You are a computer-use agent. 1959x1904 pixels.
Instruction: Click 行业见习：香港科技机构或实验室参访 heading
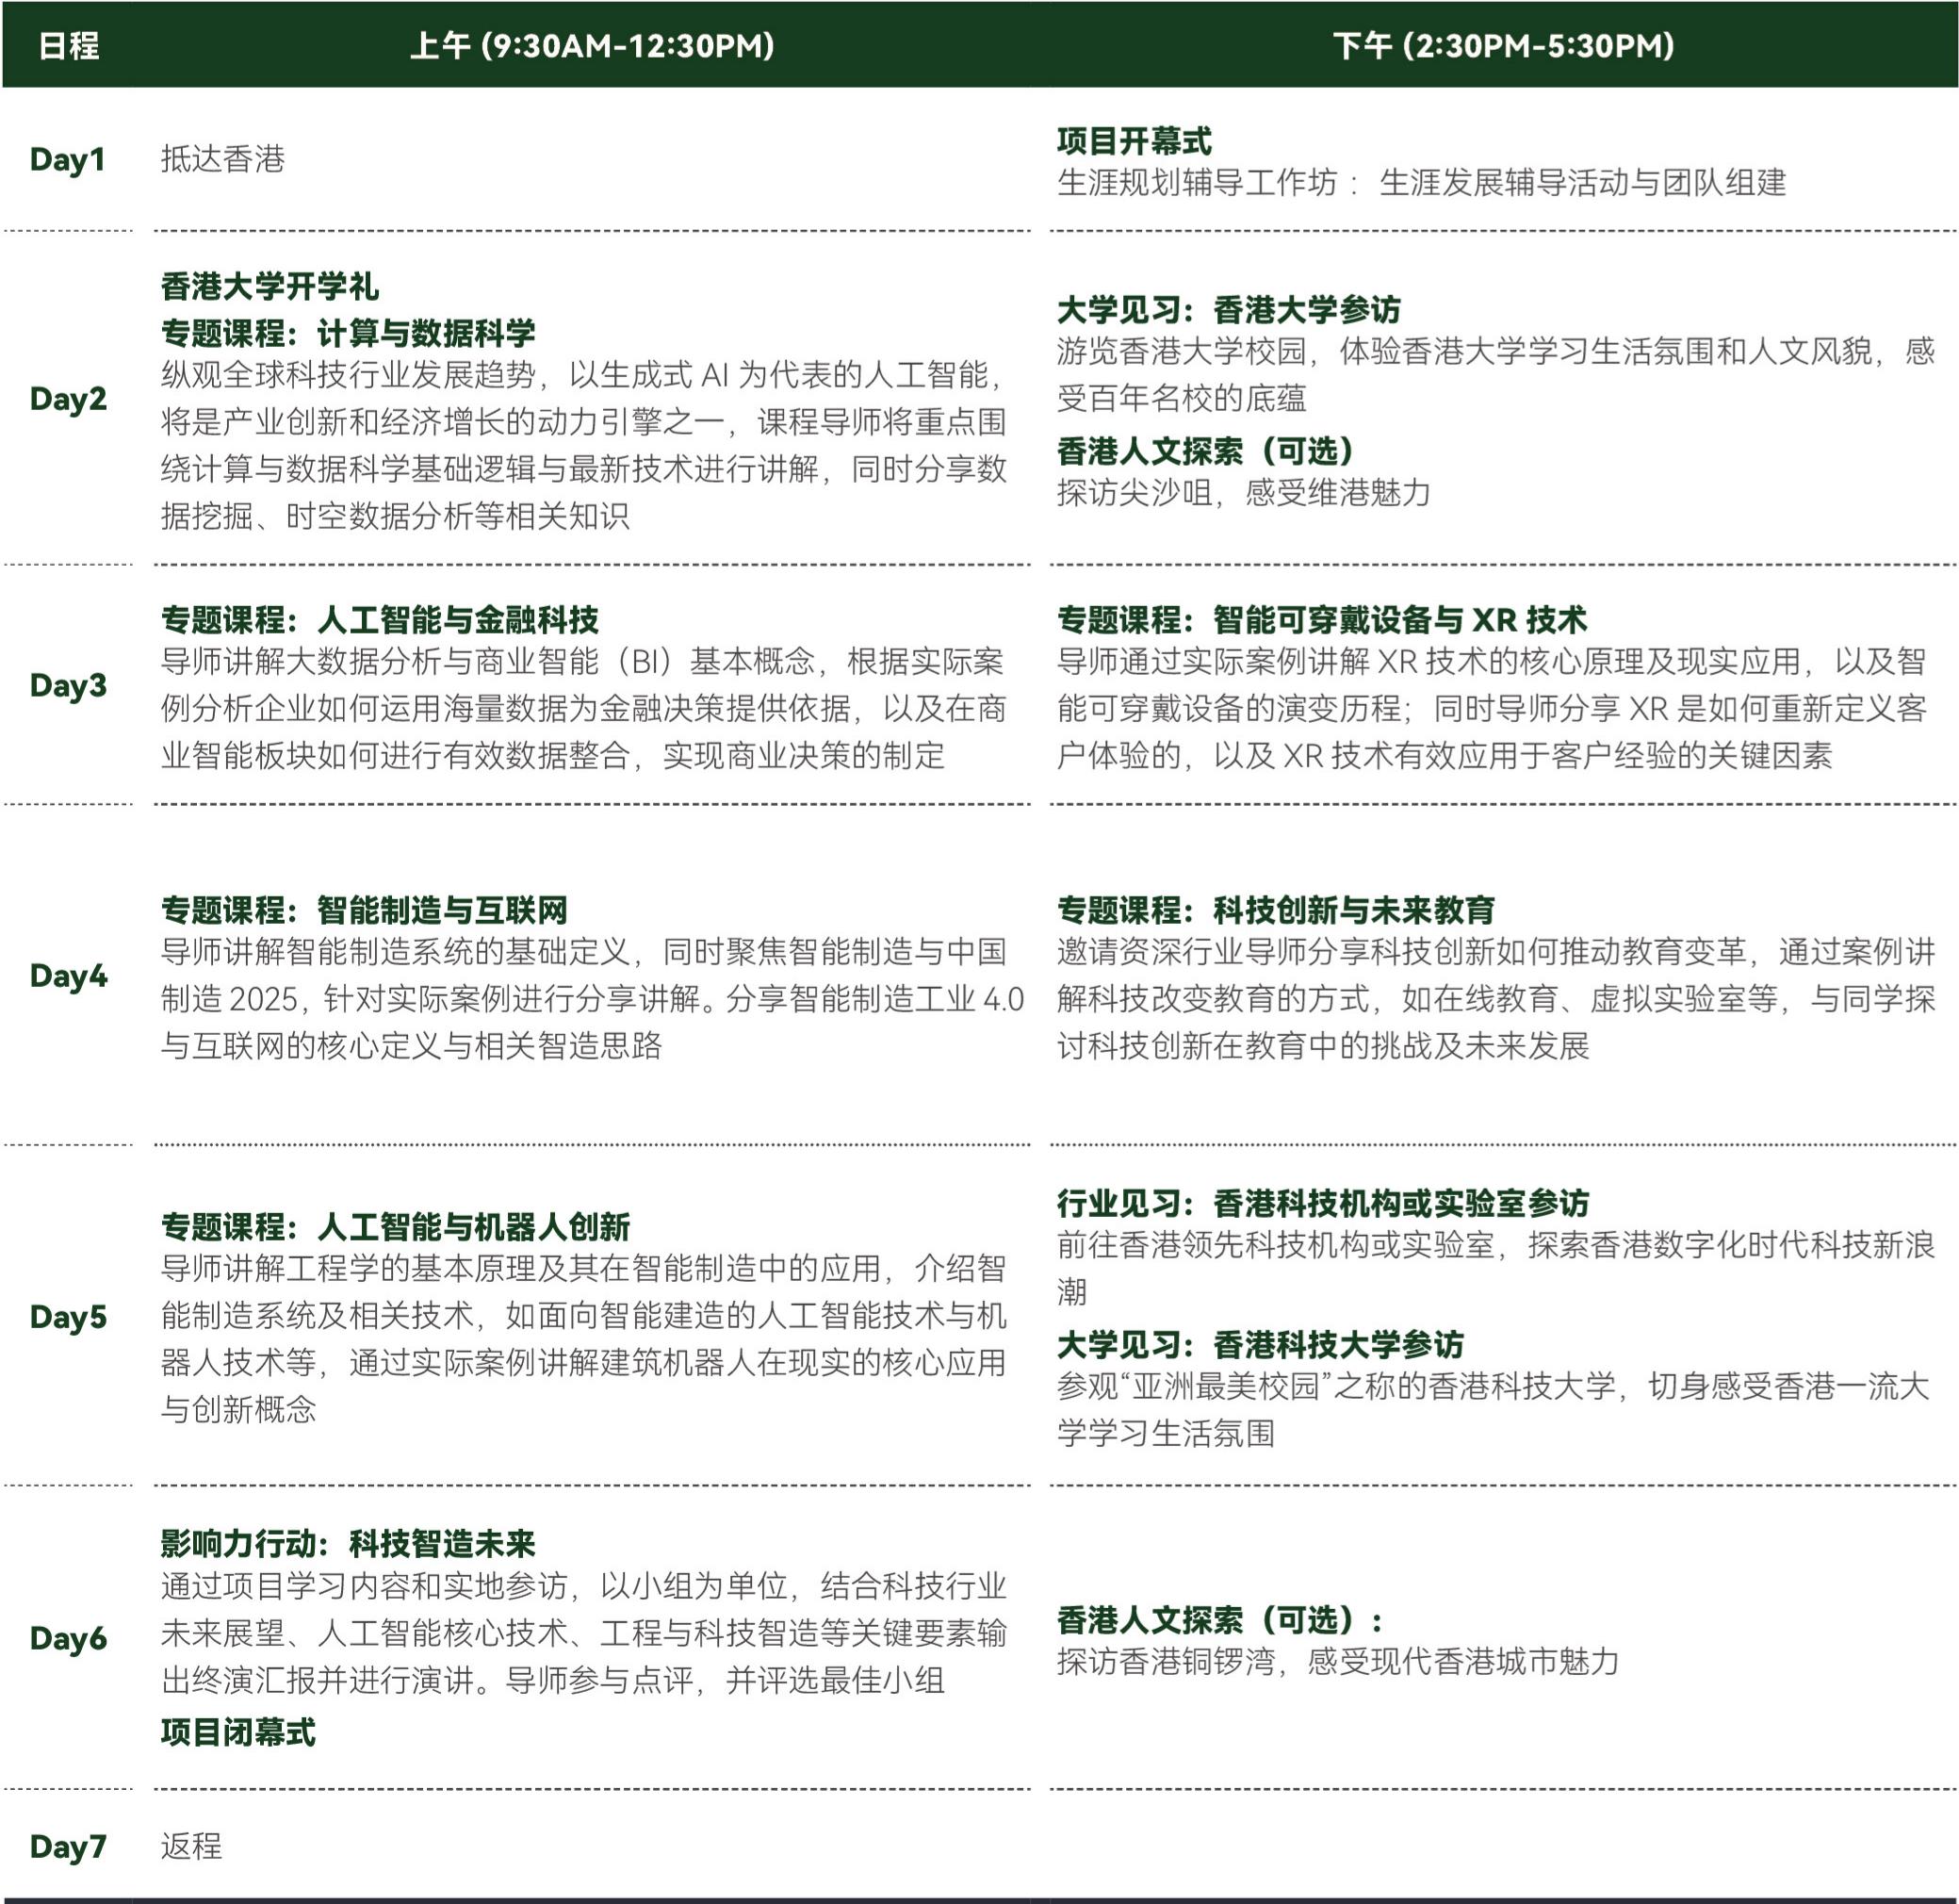coord(1322,1203)
